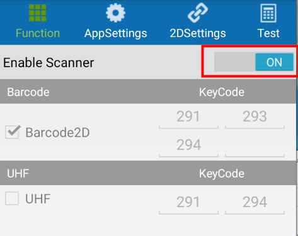Viewport: 298px width, 236px height.
Task: Click the Barcode section header
Action: [x=148, y=92]
